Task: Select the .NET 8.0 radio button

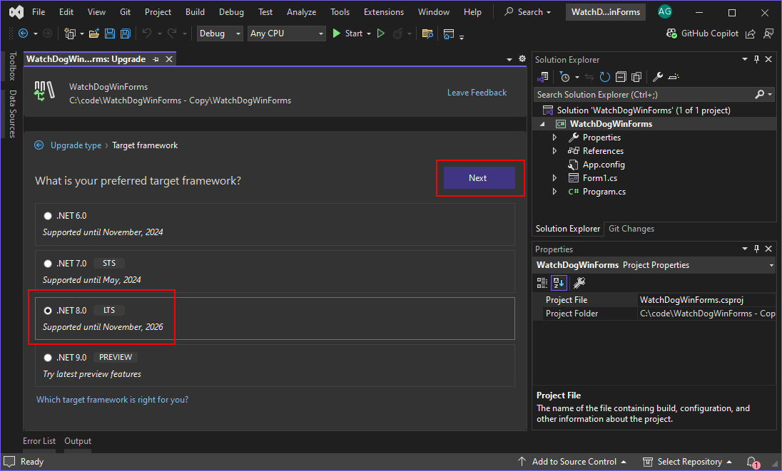Action: pyautogui.click(x=48, y=310)
